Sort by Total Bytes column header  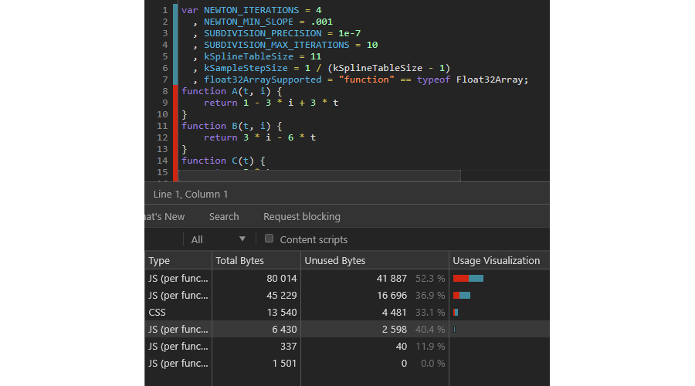[256, 261]
